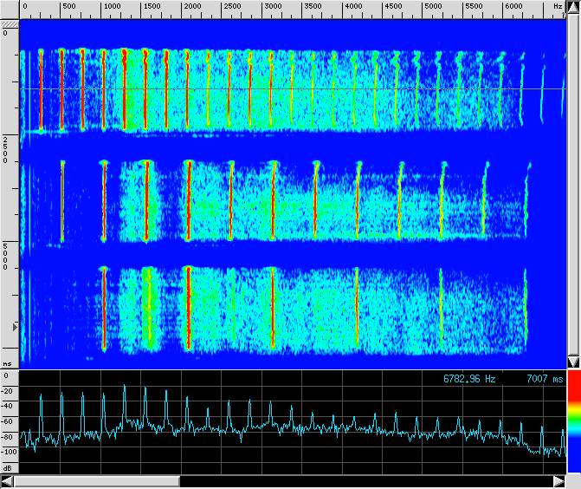The image size is (581, 489).
Task: Click the Hz unit label on the ruler
Action: [558, 6]
